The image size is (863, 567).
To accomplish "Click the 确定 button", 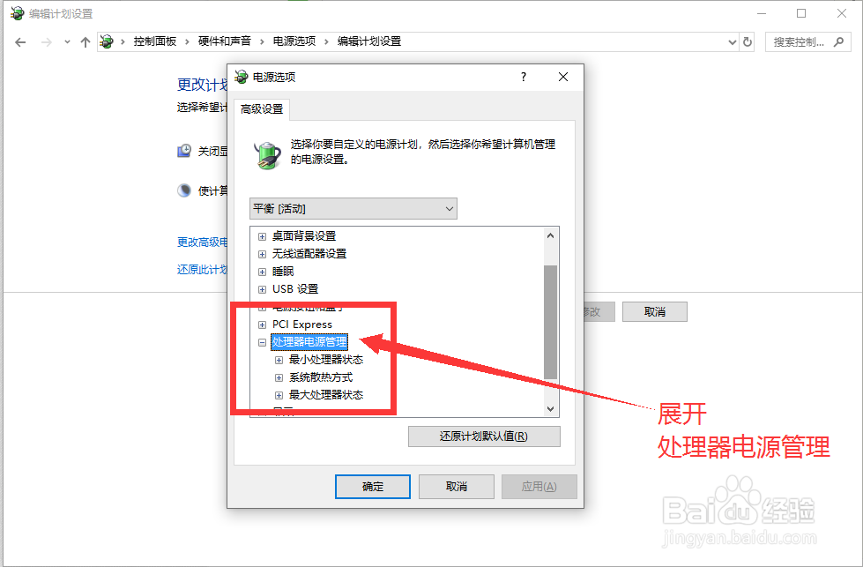I will coord(373,487).
